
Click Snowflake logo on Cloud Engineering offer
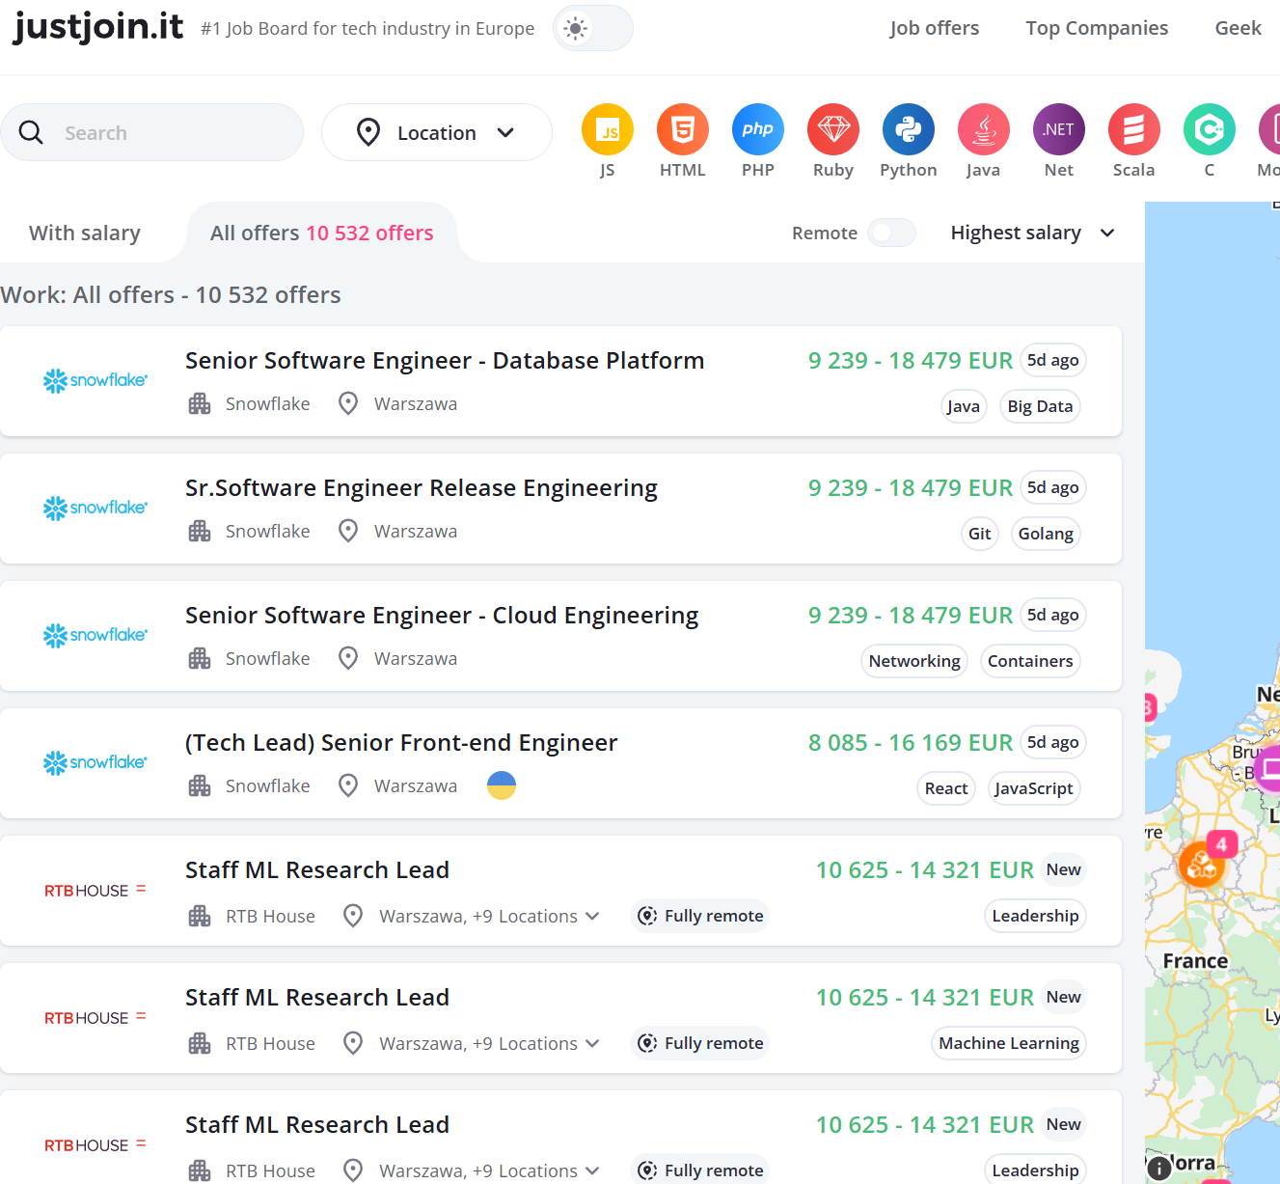(x=95, y=635)
